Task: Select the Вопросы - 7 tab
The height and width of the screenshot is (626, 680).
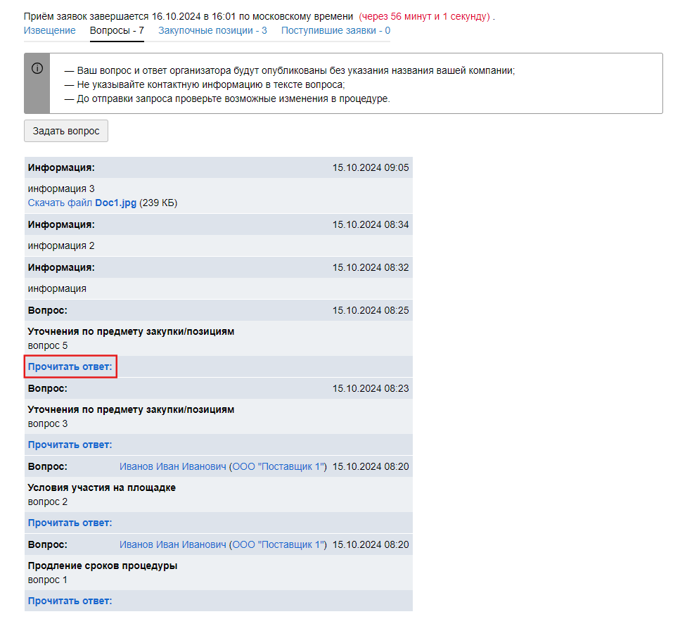Action: click(x=117, y=30)
